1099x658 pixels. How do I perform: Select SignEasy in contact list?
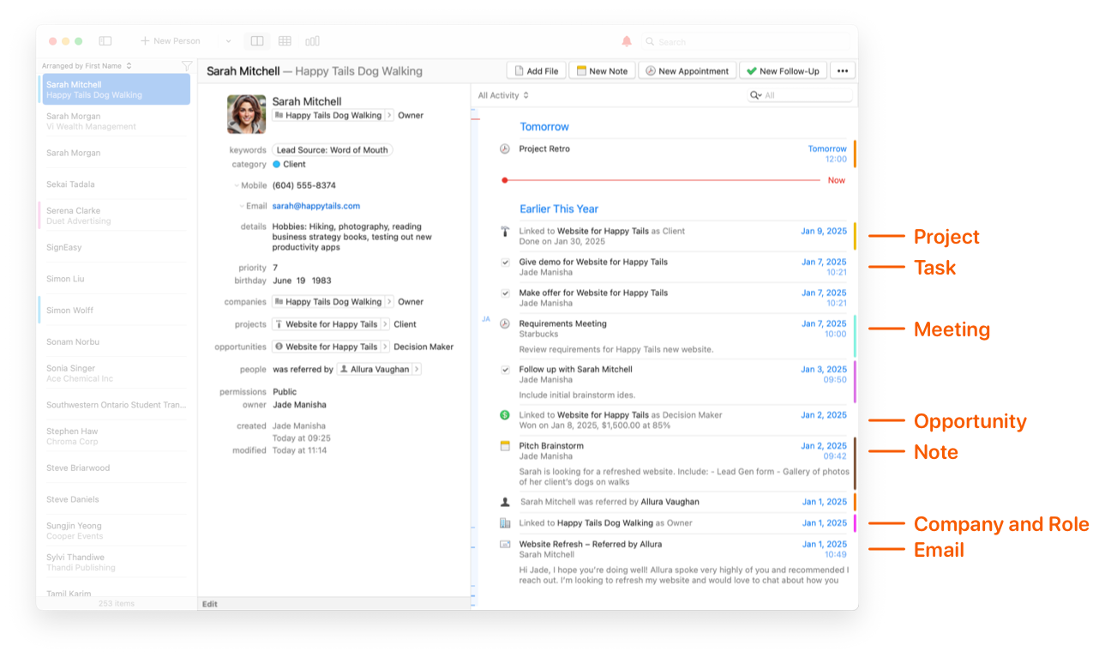click(115, 247)
